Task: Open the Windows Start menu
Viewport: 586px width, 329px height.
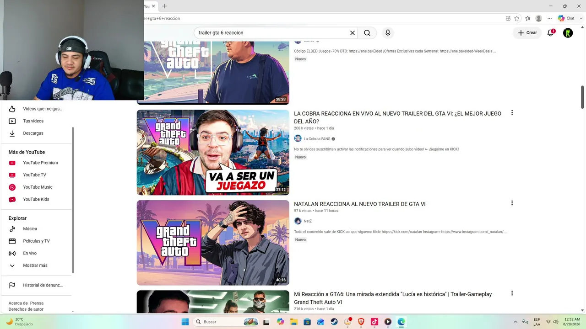Action: (185, 322)
